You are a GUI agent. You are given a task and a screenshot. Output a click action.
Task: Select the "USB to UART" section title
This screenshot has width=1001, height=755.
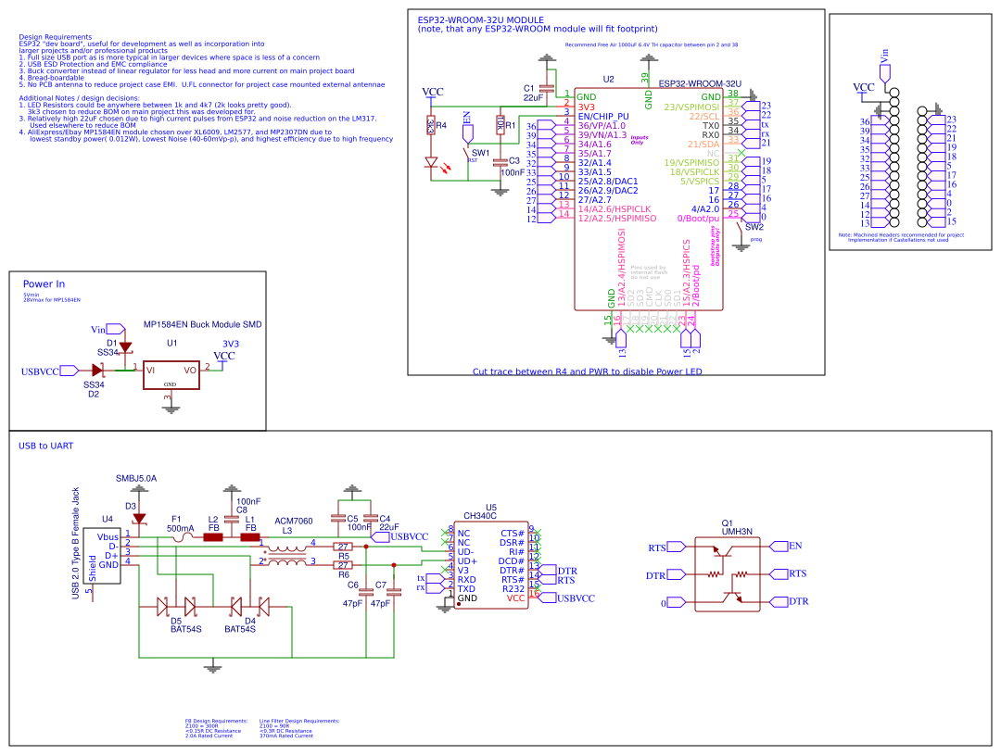pyautogui.click(x=46, y=447)
